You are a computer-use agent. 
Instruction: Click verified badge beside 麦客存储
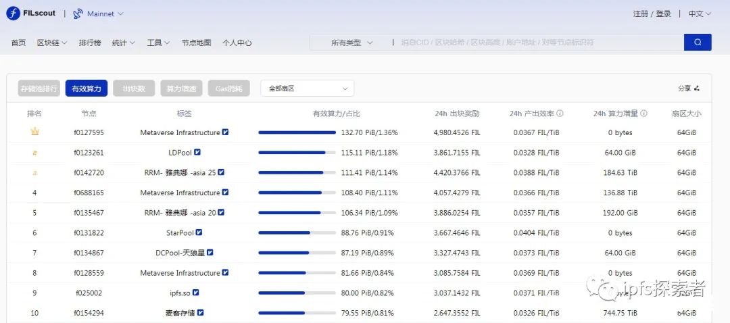click(201, 312)
